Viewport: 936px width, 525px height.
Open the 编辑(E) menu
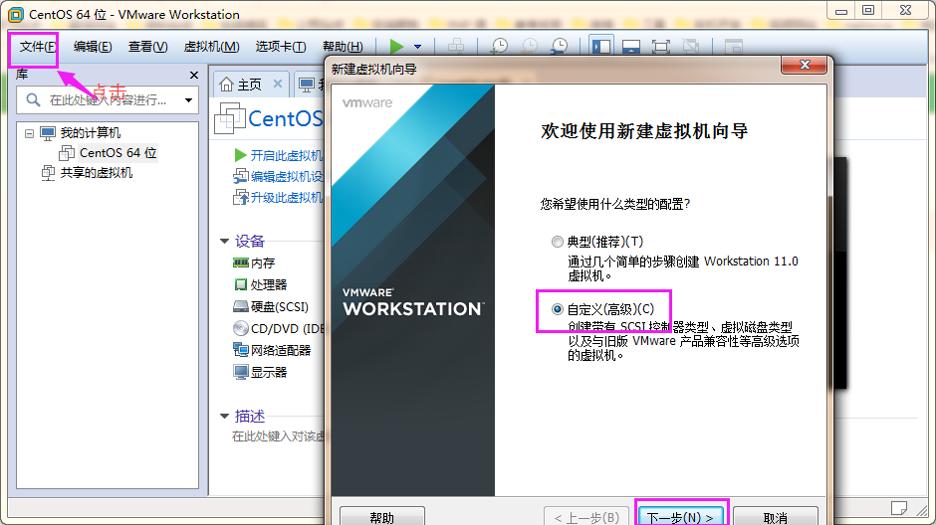click(93, 47)
